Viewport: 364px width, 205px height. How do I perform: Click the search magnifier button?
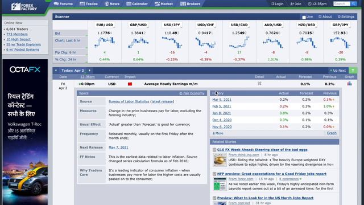[353, 4]
